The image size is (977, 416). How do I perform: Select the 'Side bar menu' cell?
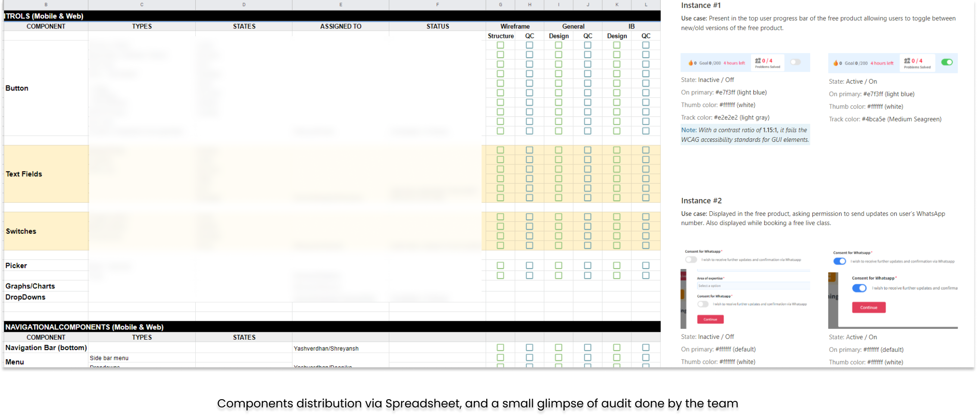[x=141, y=358]
